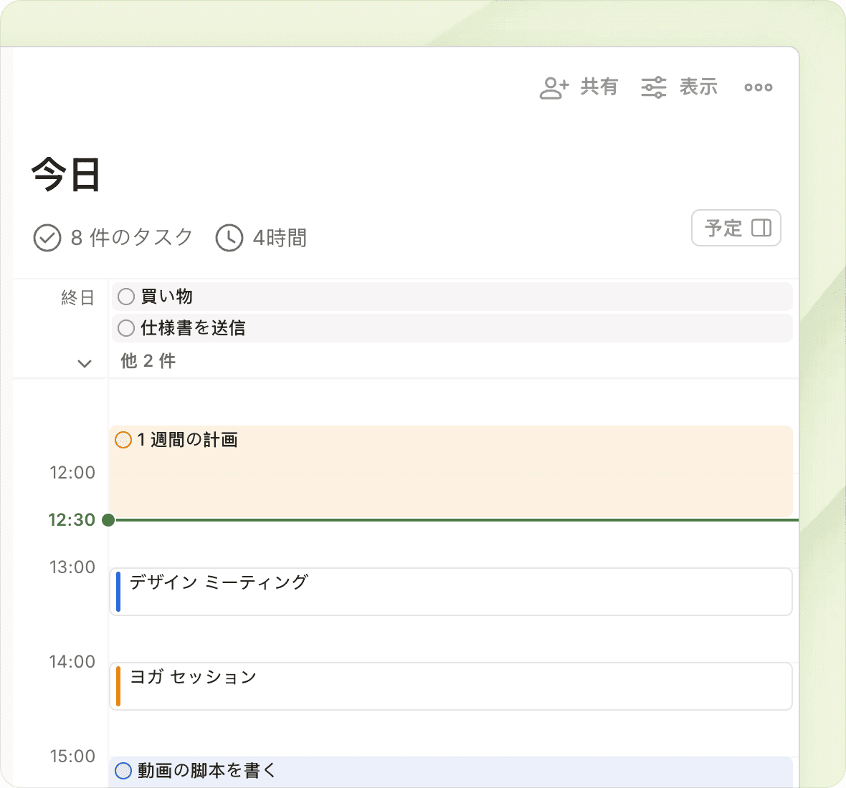Click the orange bar on ヨガ セッション

[118, 686]
